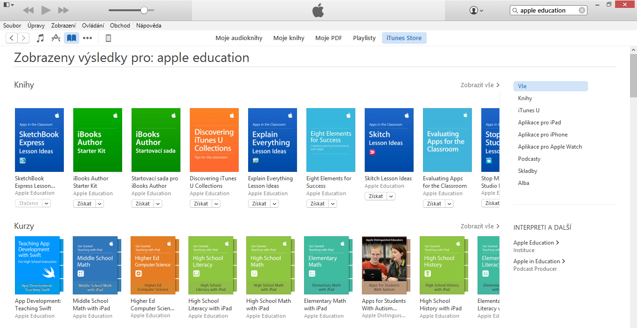Expand dropdown arrow for Evaluating Apps Získat
Viewport: 637px width, 328px height.
click(x=450, y=204)
